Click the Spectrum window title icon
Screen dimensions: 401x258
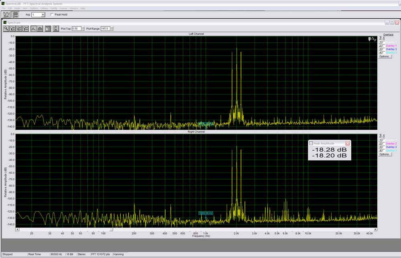coord(4,22)
